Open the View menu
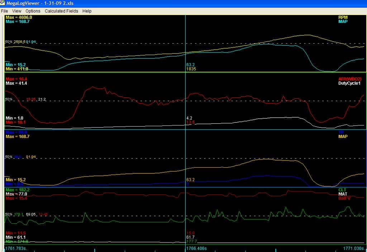Image resolution: width=367 pixels, height=252 pixels. click(x=16, y=11)
